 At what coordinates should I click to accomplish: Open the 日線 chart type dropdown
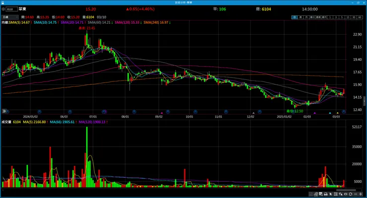pyautogui.click(x=10, y=17)
